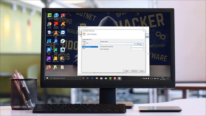This screenshot has height=116, width=206.
Task: Click the Start in optional field
Action: pos(137,49)
